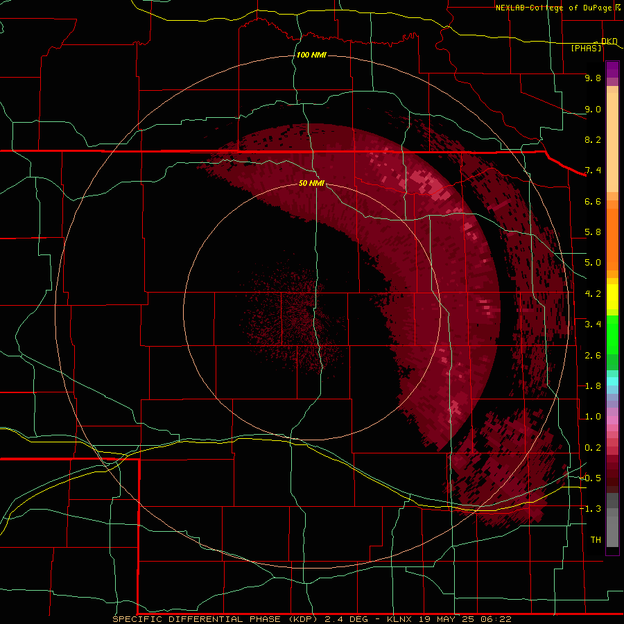Click the 5.0 value on color scale
Image resolution: width=624 pixels, height=624 pixels.
(x=593, y=263)
